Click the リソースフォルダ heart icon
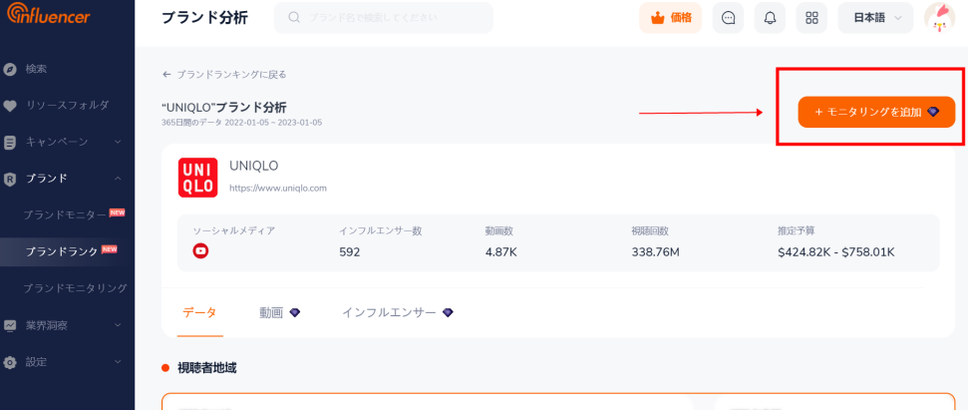The width and height of the screenshot is (968, 410). [9, 106]
